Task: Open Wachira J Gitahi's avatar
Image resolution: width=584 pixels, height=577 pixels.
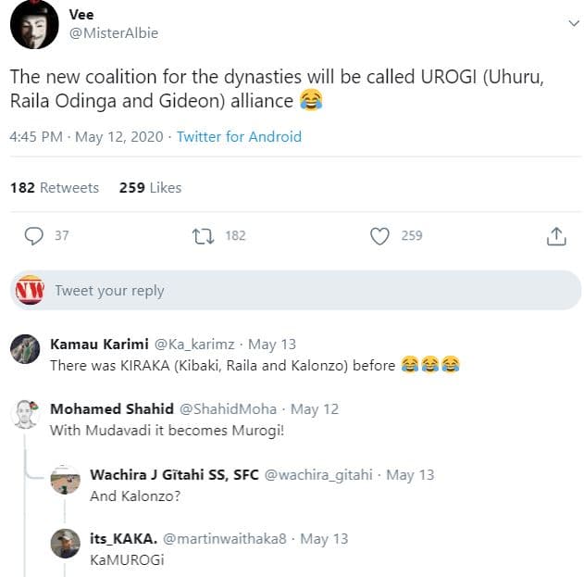Action: coord(65,481)
